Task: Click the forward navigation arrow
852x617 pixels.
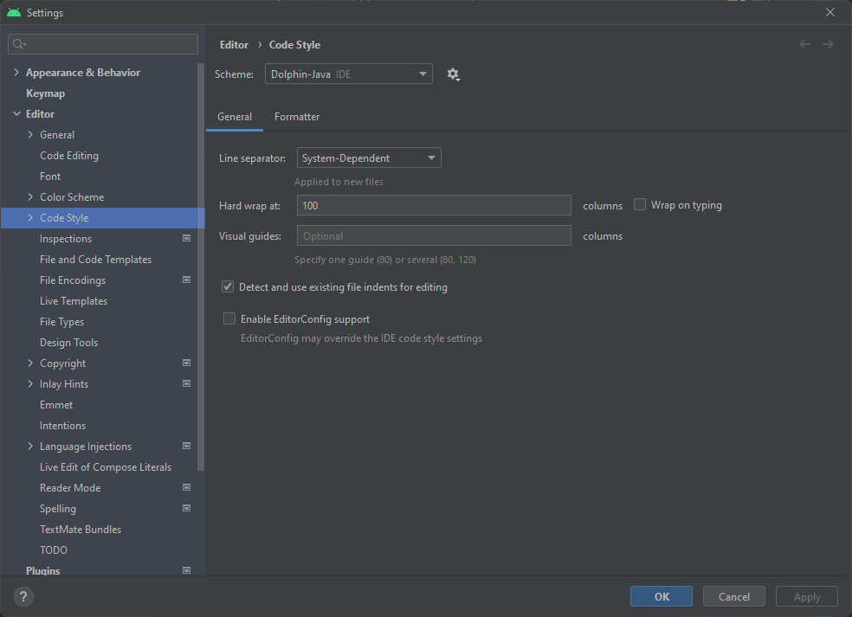Action: (829, 44)
